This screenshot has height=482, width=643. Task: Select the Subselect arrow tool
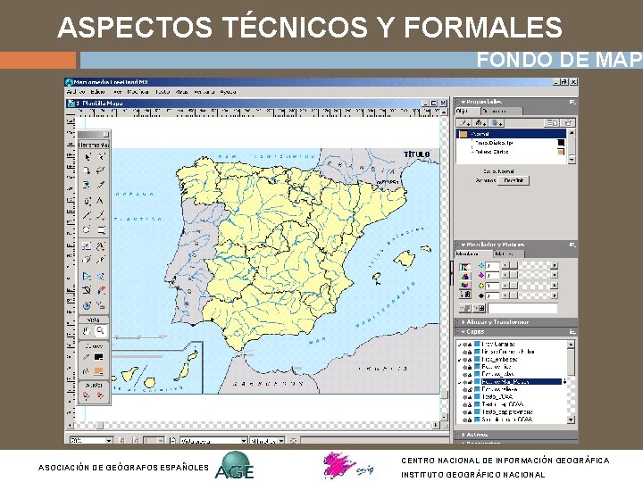pyautogui.click(x=101, y=157)
